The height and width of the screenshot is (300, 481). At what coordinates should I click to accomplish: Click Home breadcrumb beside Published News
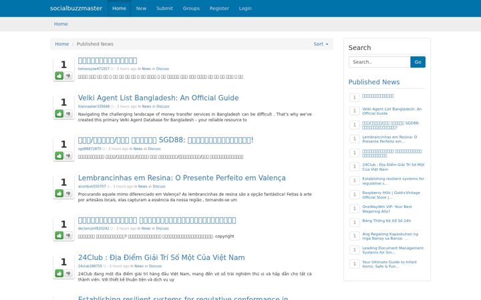click(x=61, y=44)
